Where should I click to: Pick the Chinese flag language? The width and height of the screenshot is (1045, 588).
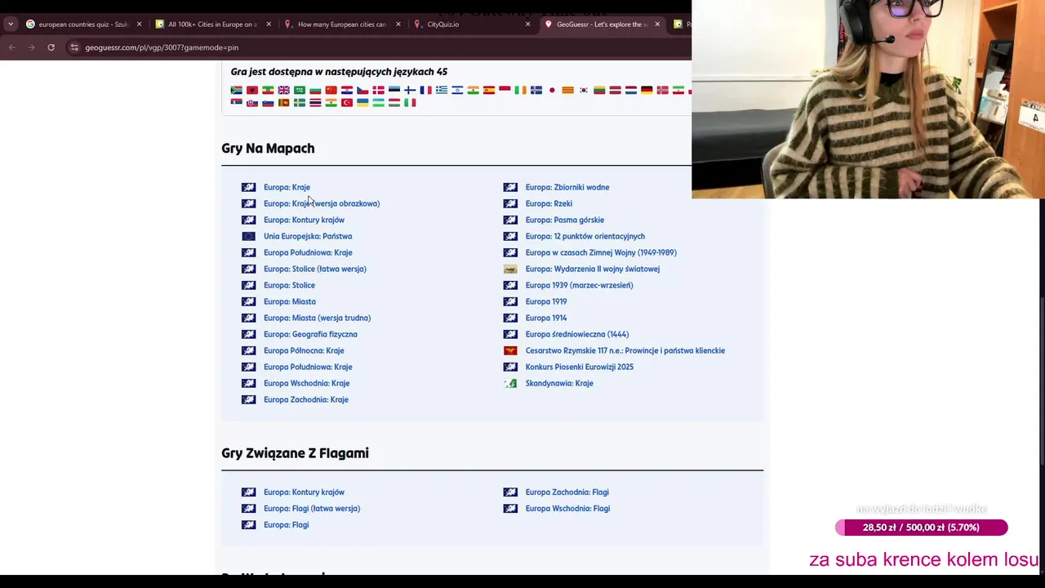click(x=331, y=90)
